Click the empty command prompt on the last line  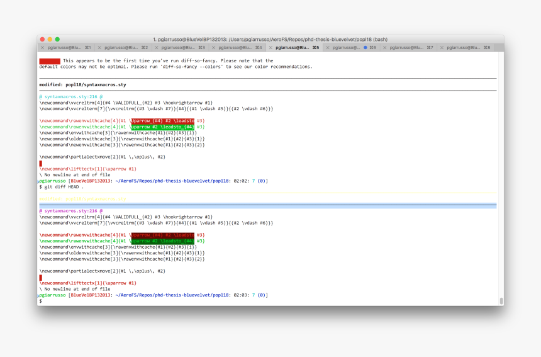coord(41,301)
